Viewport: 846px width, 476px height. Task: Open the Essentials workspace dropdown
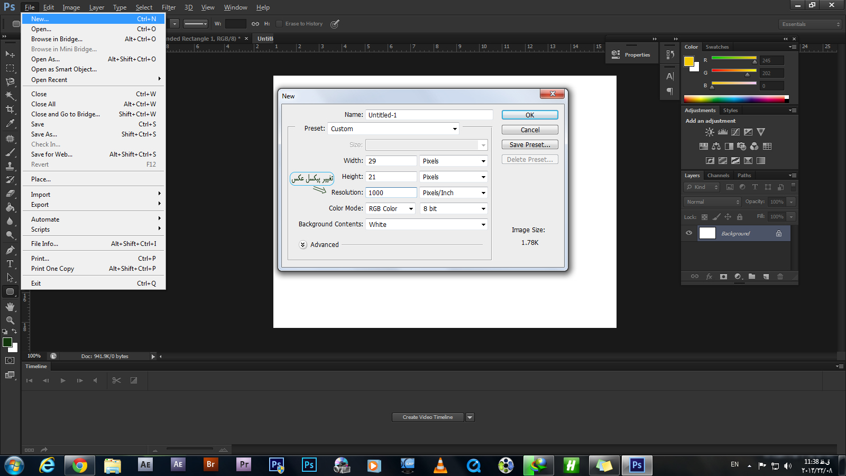pyautogui.click(x=810, y=24)
